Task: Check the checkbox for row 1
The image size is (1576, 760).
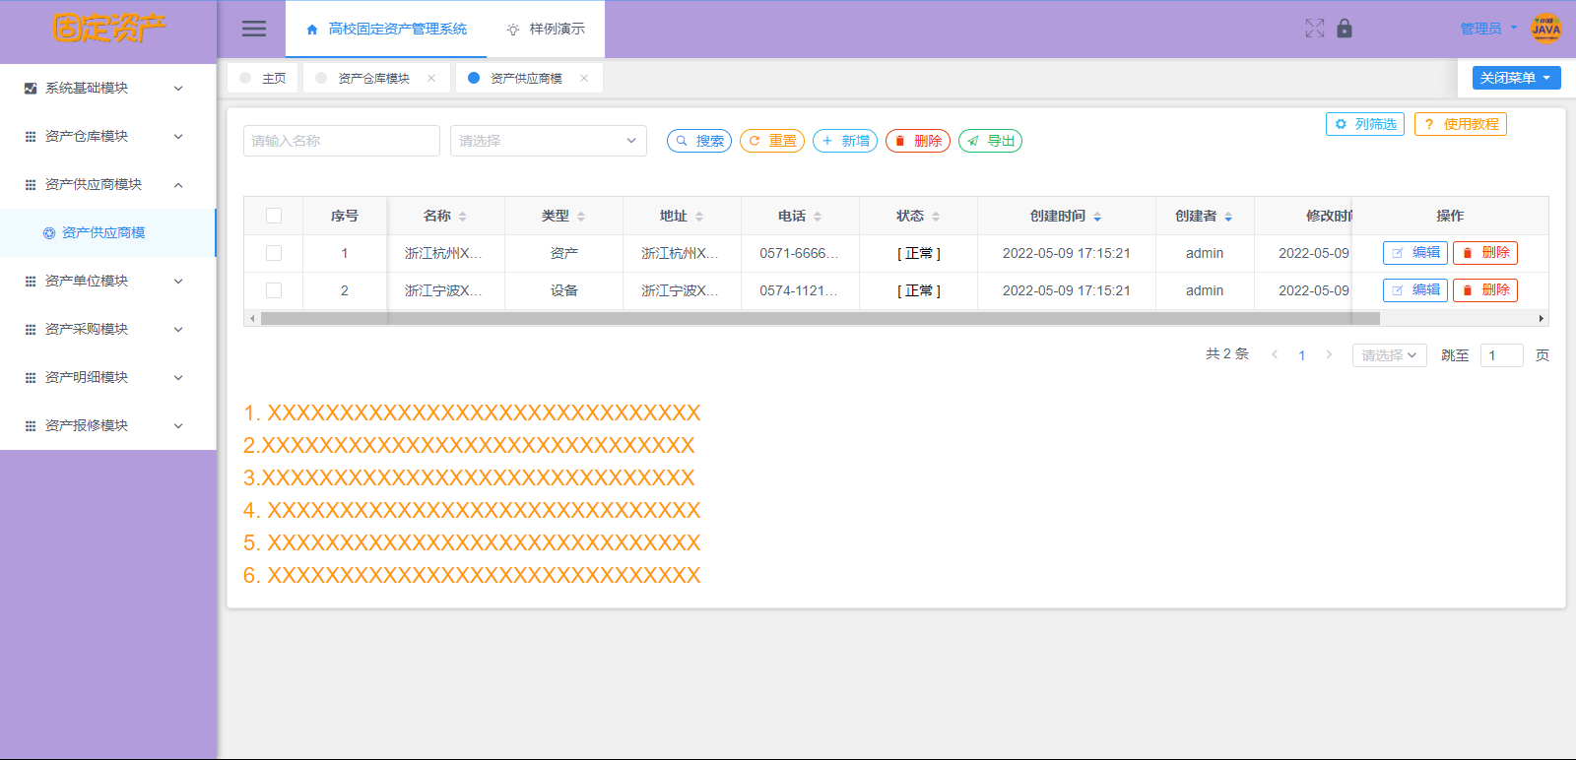Action: pyautogui.click(x=274, y=253)
